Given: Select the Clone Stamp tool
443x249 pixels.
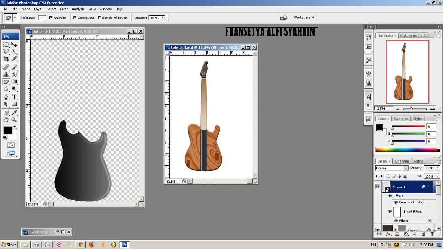Looking at the screenshot, I should coord(6,75).
